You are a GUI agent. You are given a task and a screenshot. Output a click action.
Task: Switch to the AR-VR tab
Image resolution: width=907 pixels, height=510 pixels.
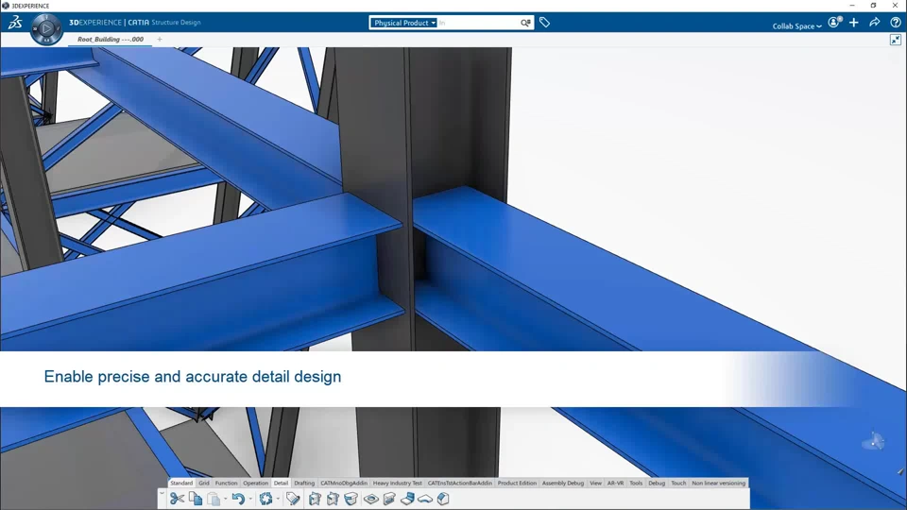click(615, 483)
